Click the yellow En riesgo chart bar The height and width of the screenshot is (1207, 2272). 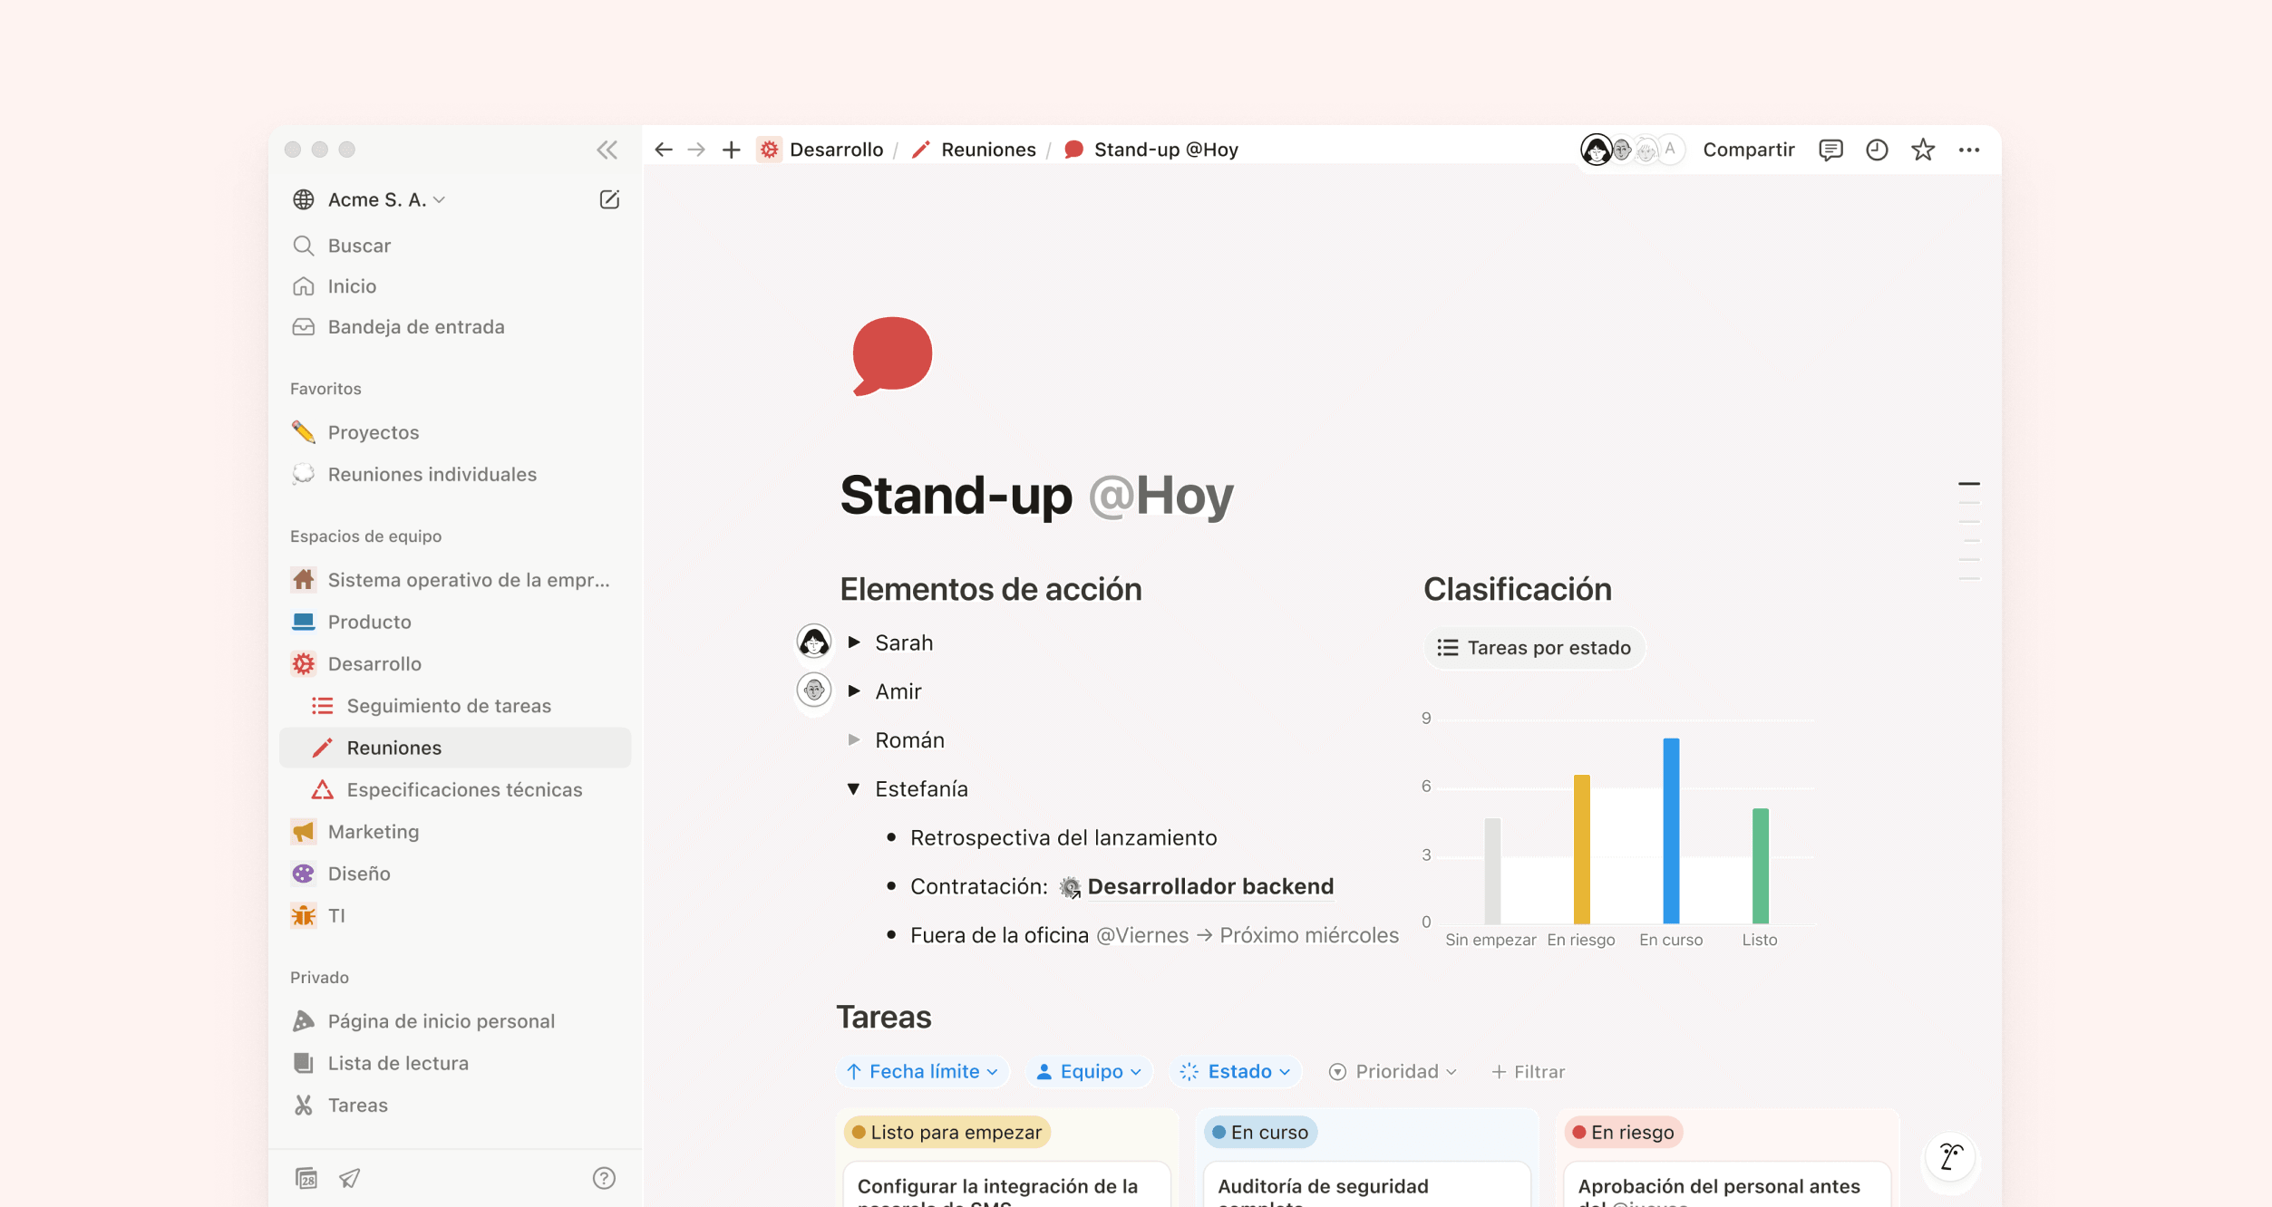tap(1581, 849)
